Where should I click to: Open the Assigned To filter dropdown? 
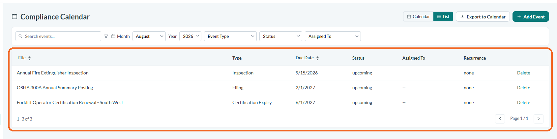pyautogui.click(x=333, y=36)
